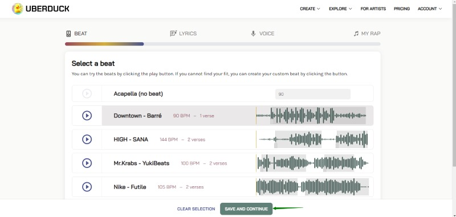Switch to the BEAT step label
Viewport: 456px width, 217px height.
click(80, 34)
